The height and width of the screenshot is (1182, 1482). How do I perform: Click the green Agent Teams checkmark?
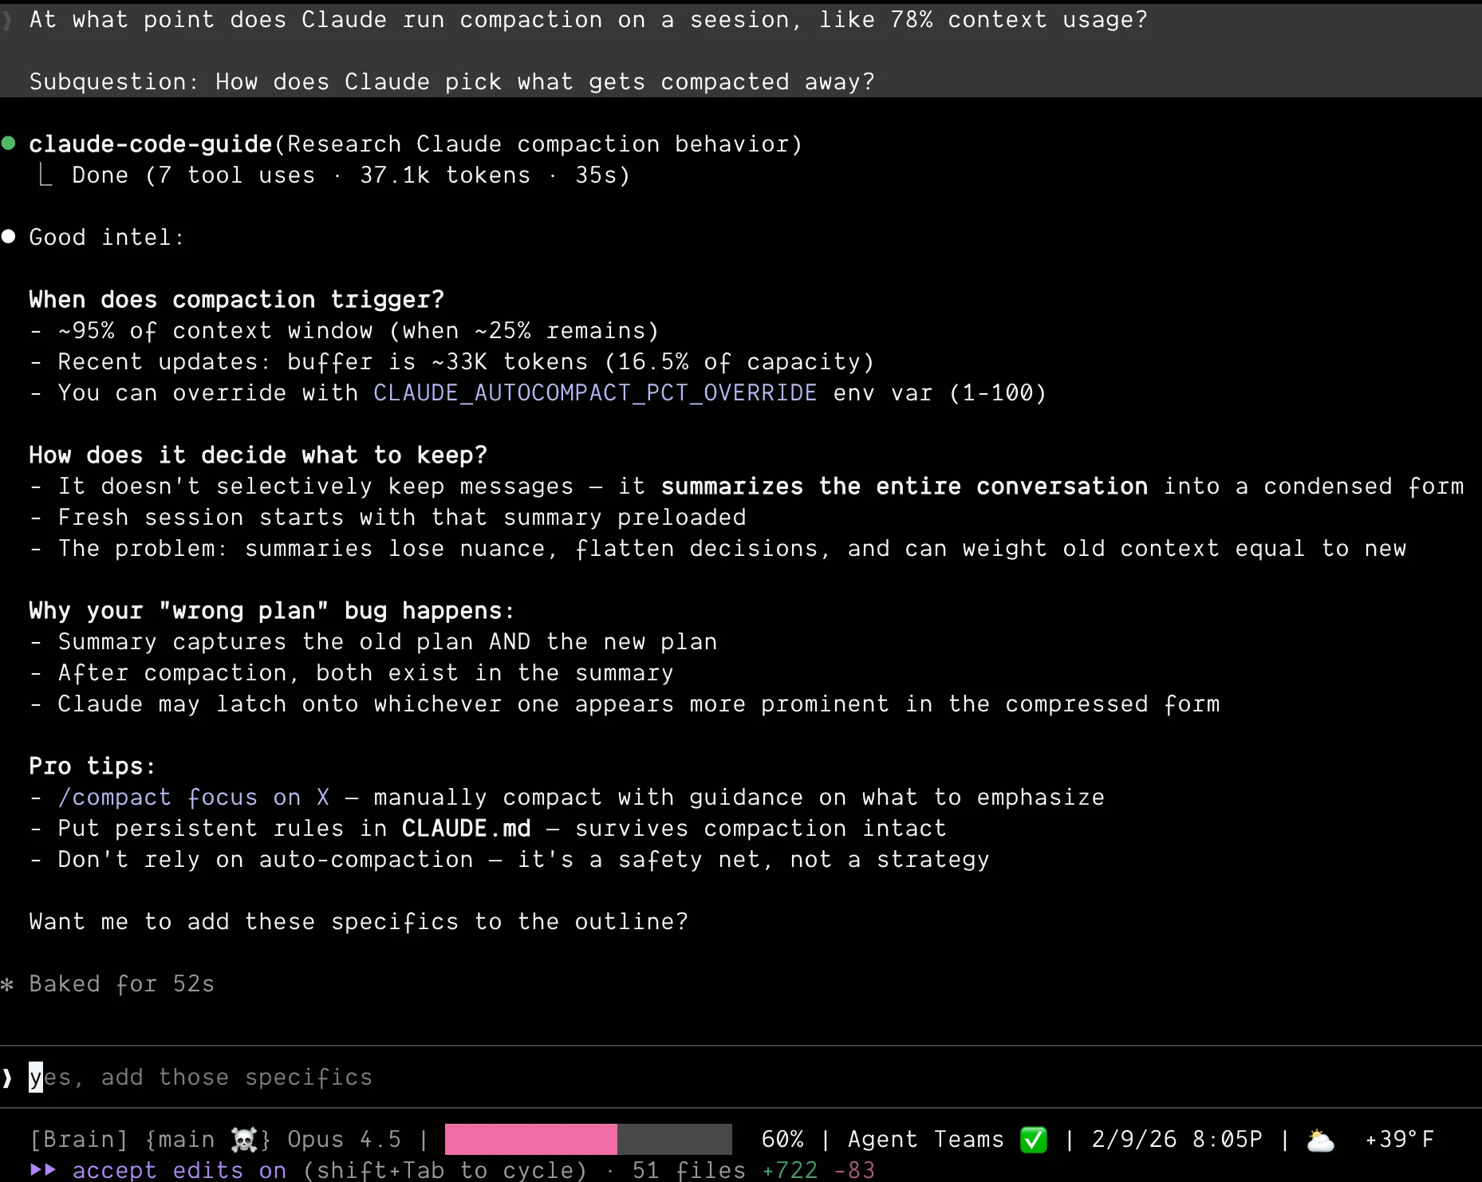click(x=1034, y=1140)
